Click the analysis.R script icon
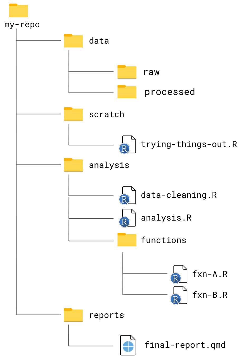Viewport: 250px width, 361px height. (128, 218)
